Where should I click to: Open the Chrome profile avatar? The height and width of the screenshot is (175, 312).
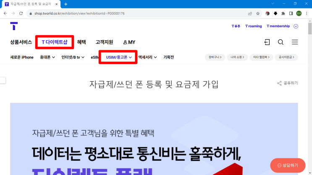pyautogui.click(x=299, y=13)
